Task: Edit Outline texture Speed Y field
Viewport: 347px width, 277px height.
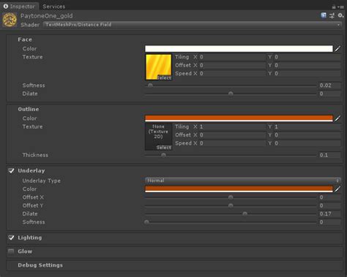Action: pyautogui.click(x=307, y=143)
